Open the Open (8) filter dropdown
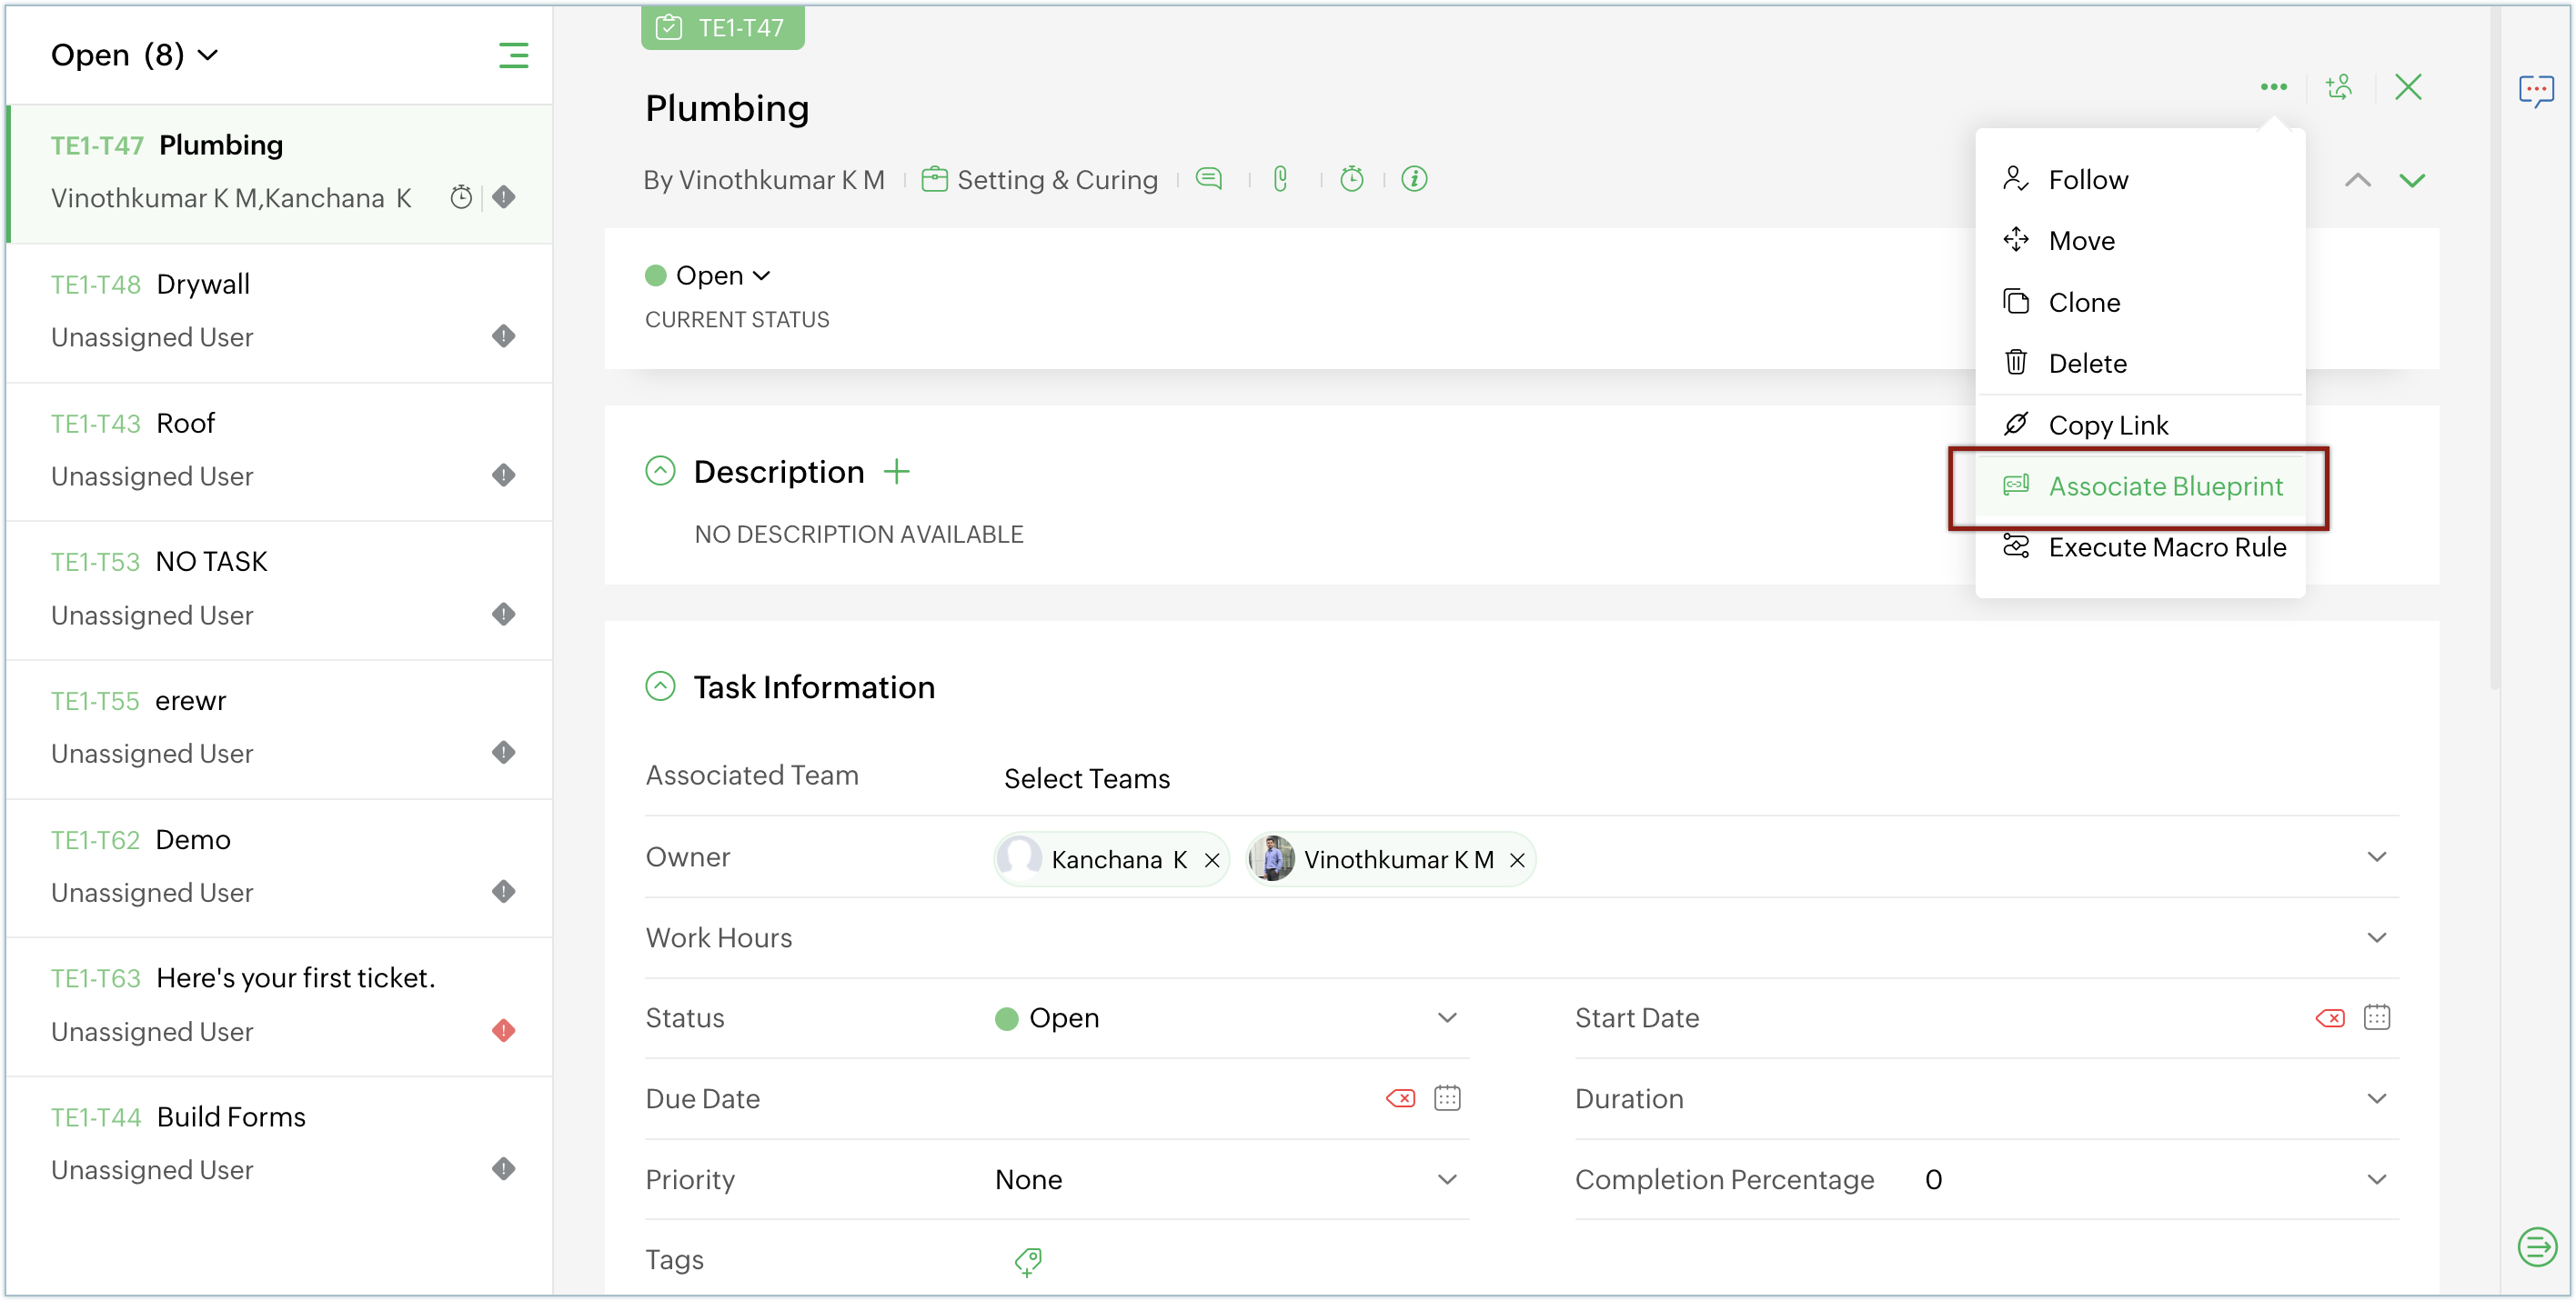The width and height of the screenshot is (2576, 1301). click(134, 55)
